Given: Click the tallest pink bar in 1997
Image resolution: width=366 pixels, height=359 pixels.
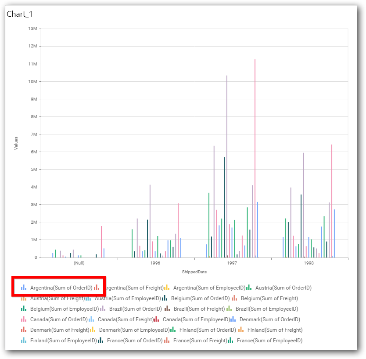Looking at the screenshot, I should coord(255,158).
